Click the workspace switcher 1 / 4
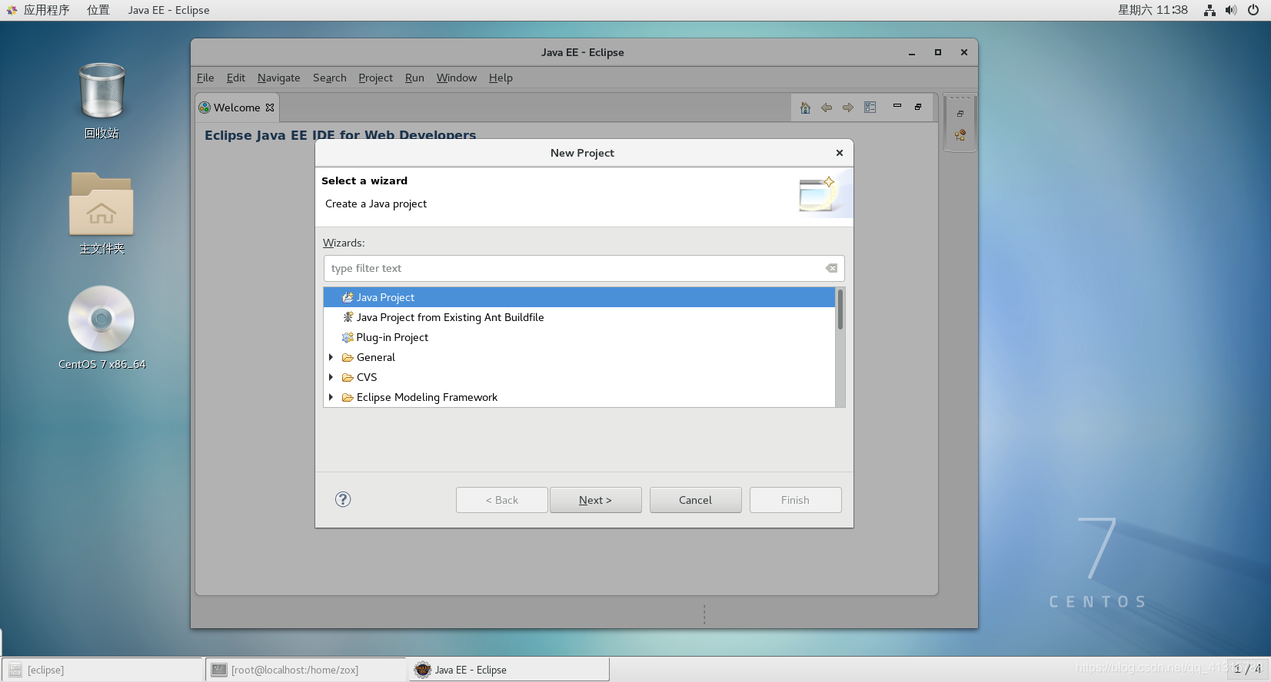The height and width of the screenshot is (682, 1271). (1247, 669)
